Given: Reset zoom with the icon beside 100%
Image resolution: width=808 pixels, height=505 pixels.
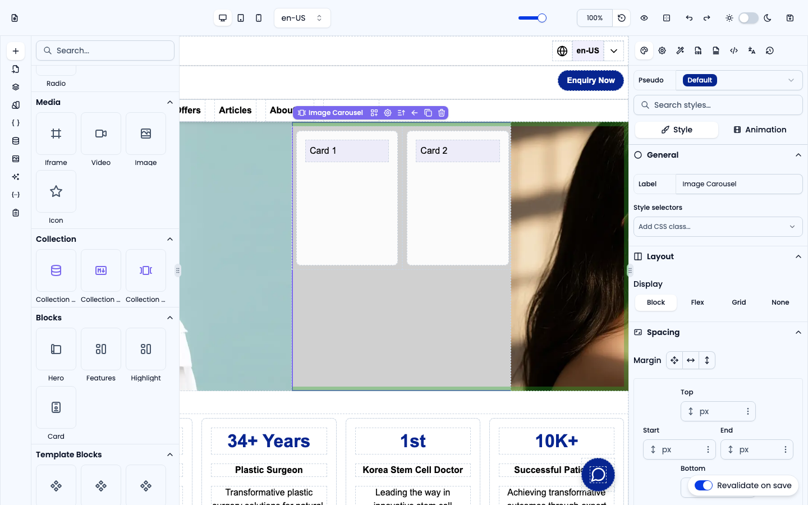Looking at the screenshot, I should tap(622, 18).
